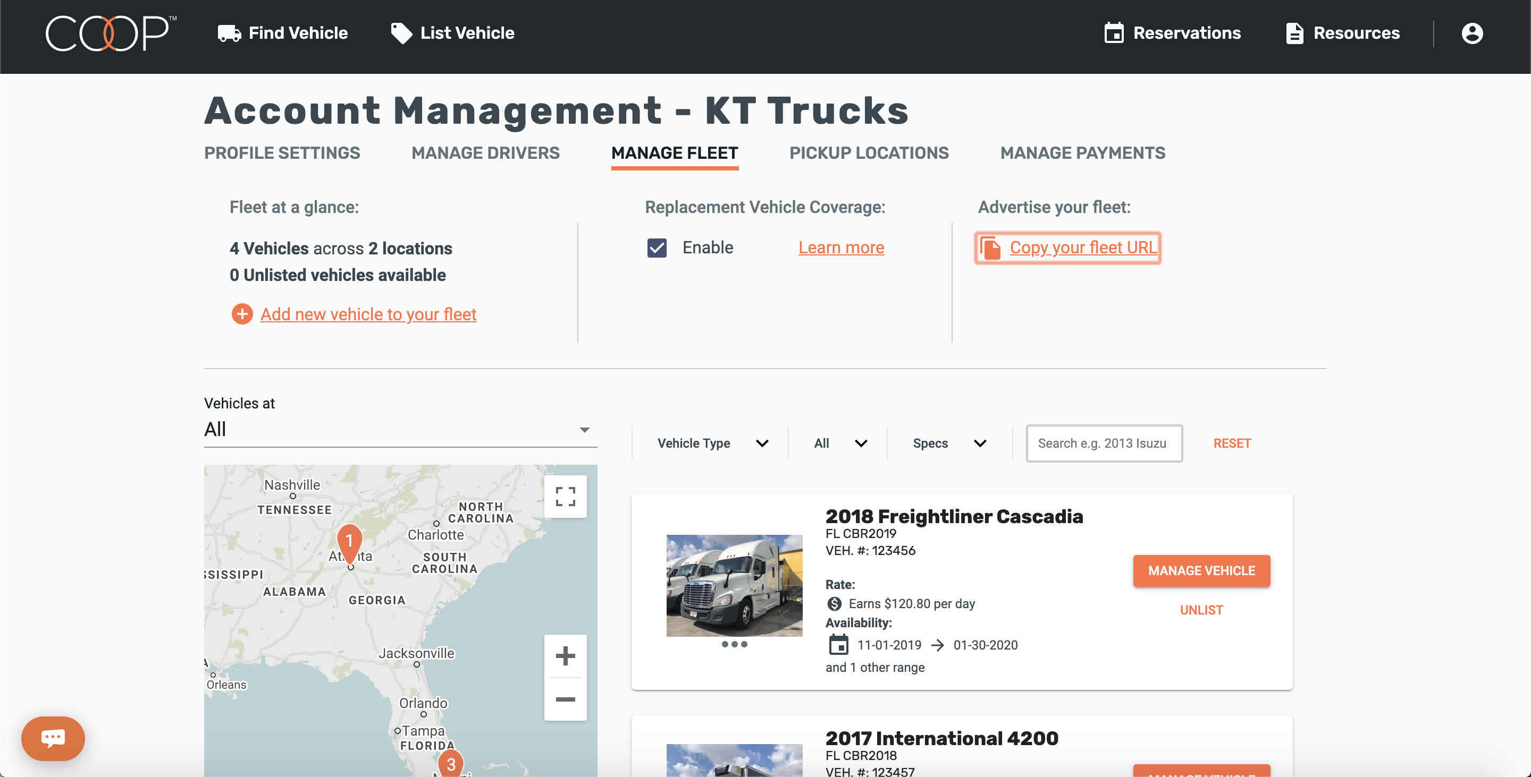
Task: Toggle the Enable replacement coverage checkbox
Action: pyautogui.click(x=657, y=247)
